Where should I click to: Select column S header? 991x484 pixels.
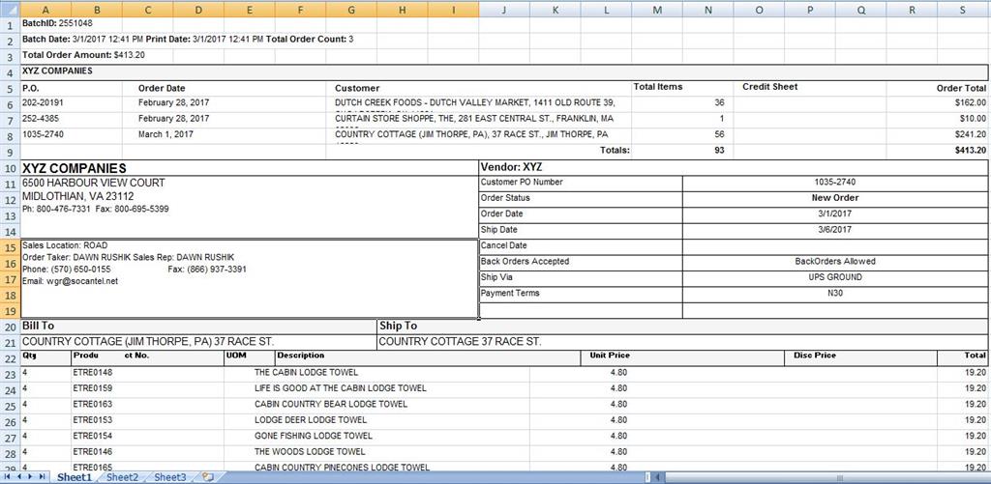[963, 9]
